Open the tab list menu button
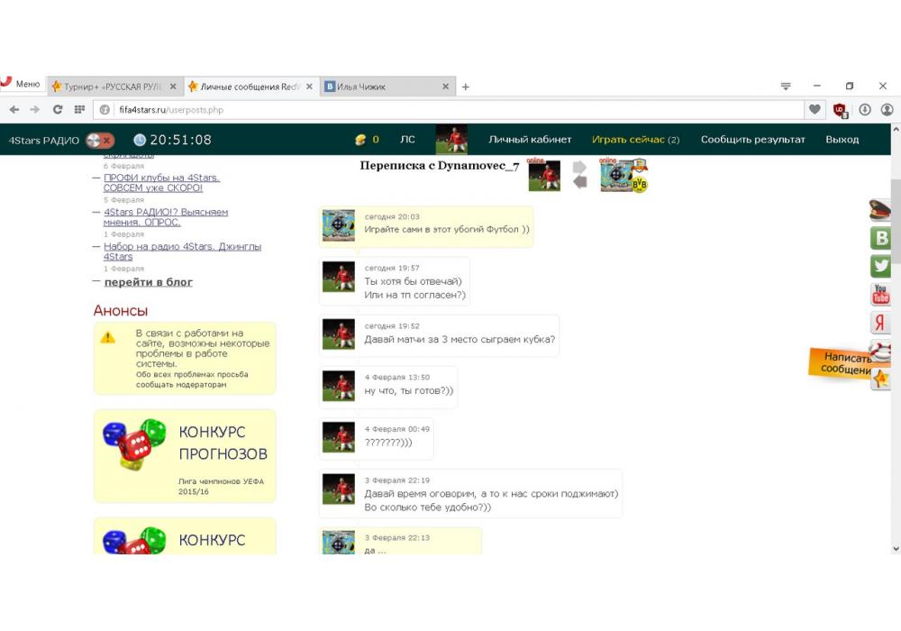 786,87
